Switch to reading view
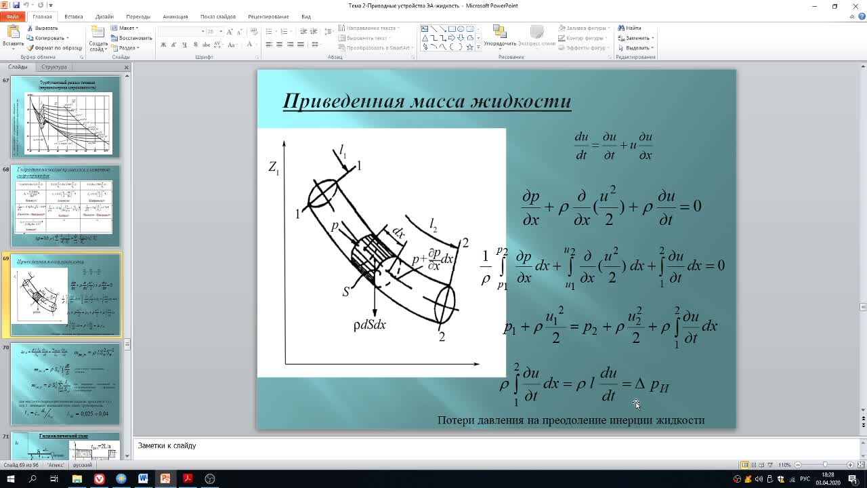867x488 pixels. (x=763, y=465)
